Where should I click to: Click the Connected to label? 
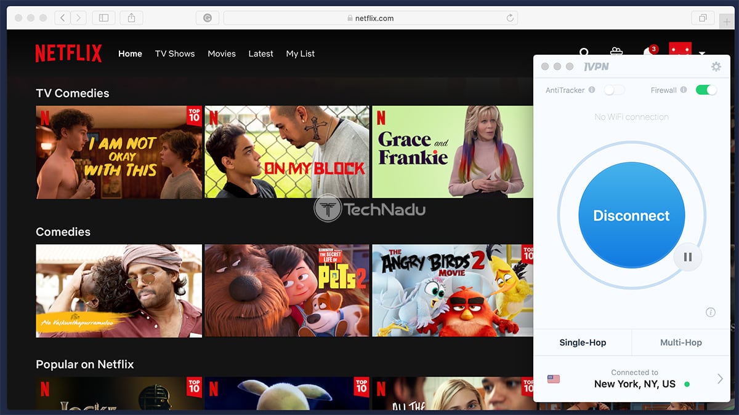635,372
